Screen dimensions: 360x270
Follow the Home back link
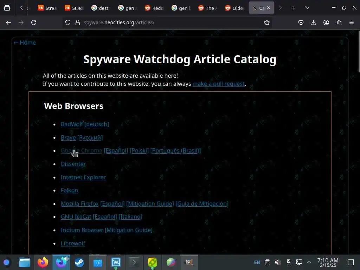coord(25,43)
